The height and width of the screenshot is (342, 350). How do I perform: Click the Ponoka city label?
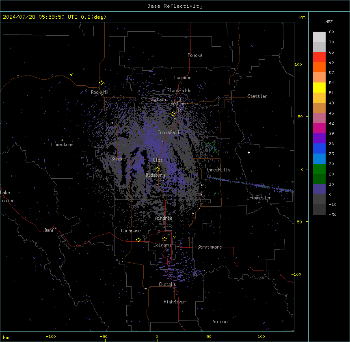point(195,55)
